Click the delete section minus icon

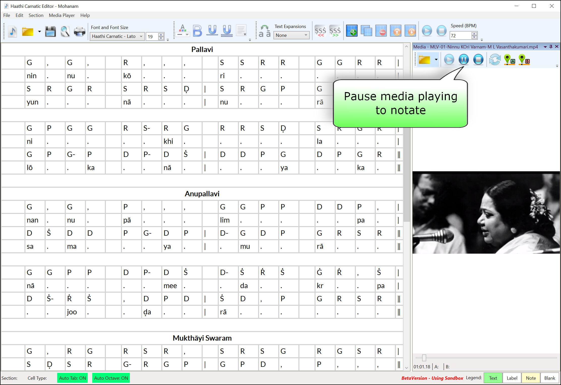click(381, 31)
